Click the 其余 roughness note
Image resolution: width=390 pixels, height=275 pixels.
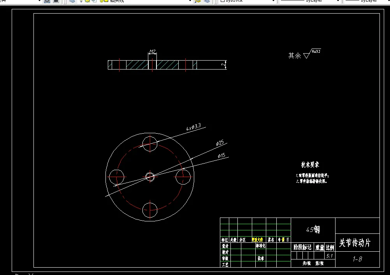295,55
